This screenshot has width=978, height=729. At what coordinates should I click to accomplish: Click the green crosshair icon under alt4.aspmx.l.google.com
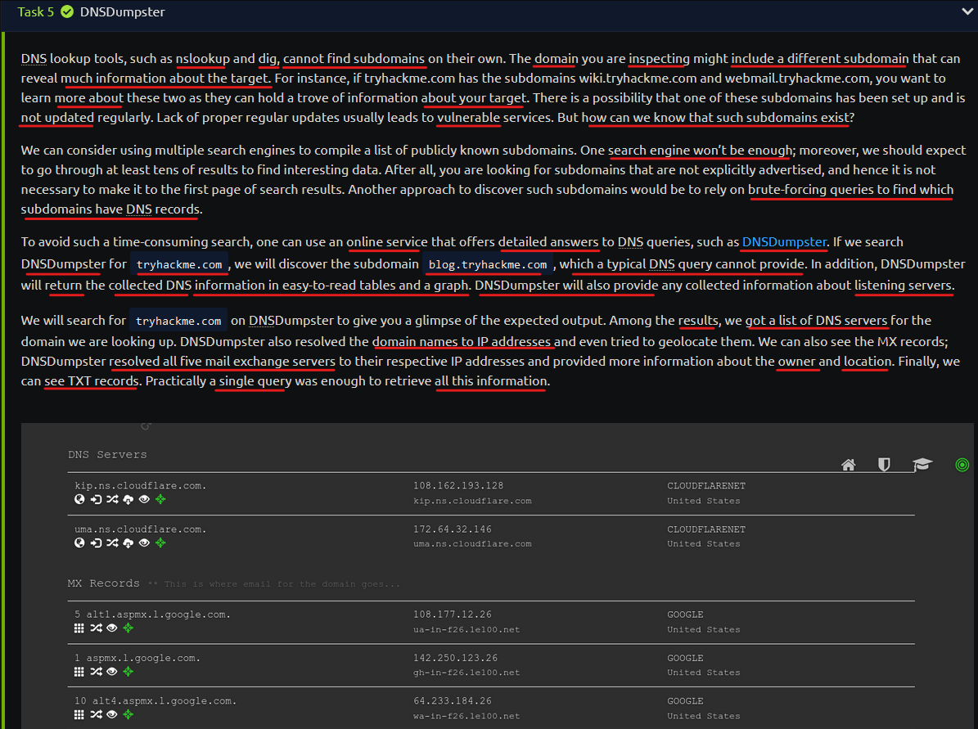coord(128,714)
